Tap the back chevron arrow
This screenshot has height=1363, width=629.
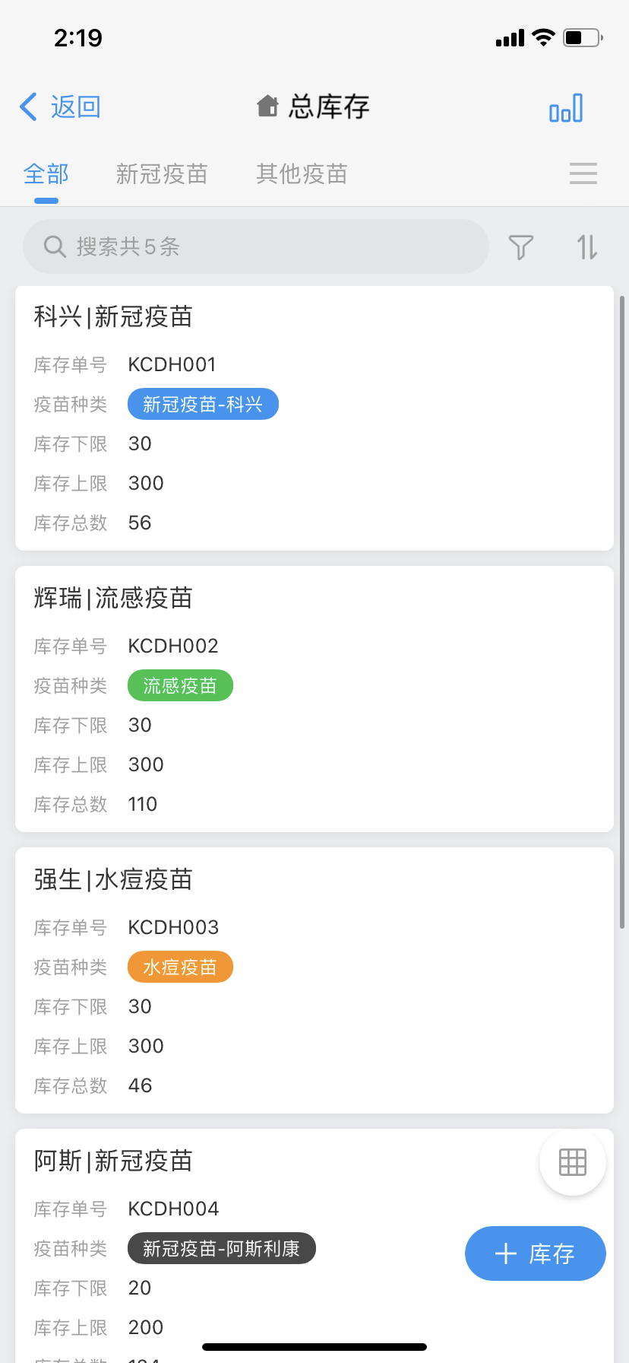click(x=29, y=107)
